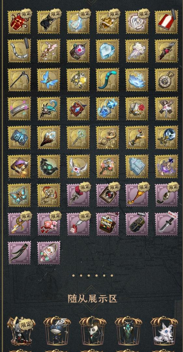Select the slot machine accessory on purple stamp
The width and height of the screenshot is (183, 352).
[x=107, y=224]
